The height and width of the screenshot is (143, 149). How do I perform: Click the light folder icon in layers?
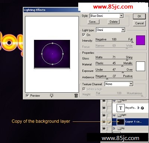tap(119, 115)
